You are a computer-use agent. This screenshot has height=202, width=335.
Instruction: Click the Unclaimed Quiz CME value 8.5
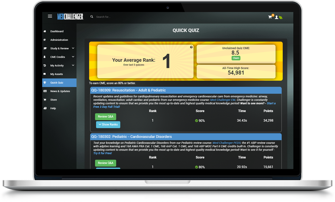(235, 53)
